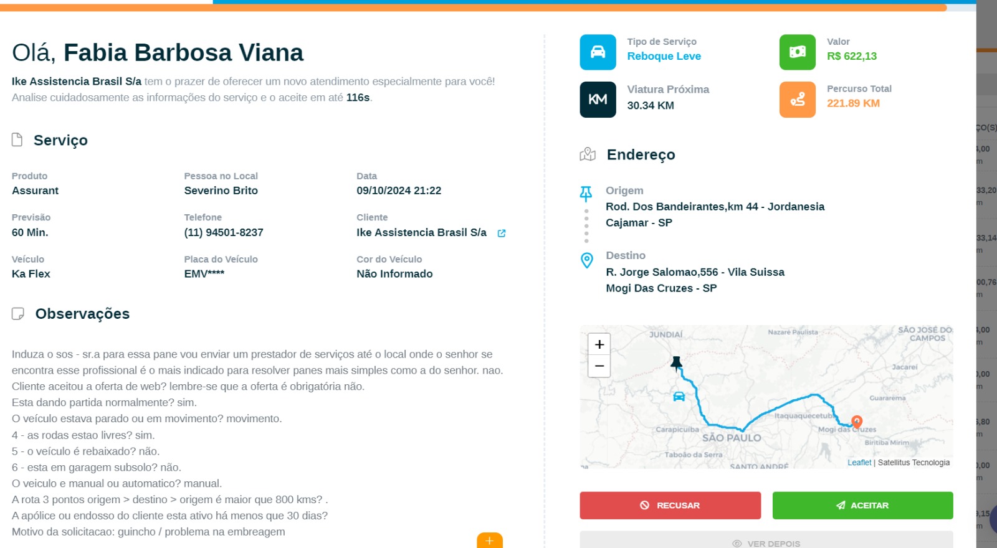Click the map icon beside Endereço heading
997x548 pixels.
[x=588, y=154]
